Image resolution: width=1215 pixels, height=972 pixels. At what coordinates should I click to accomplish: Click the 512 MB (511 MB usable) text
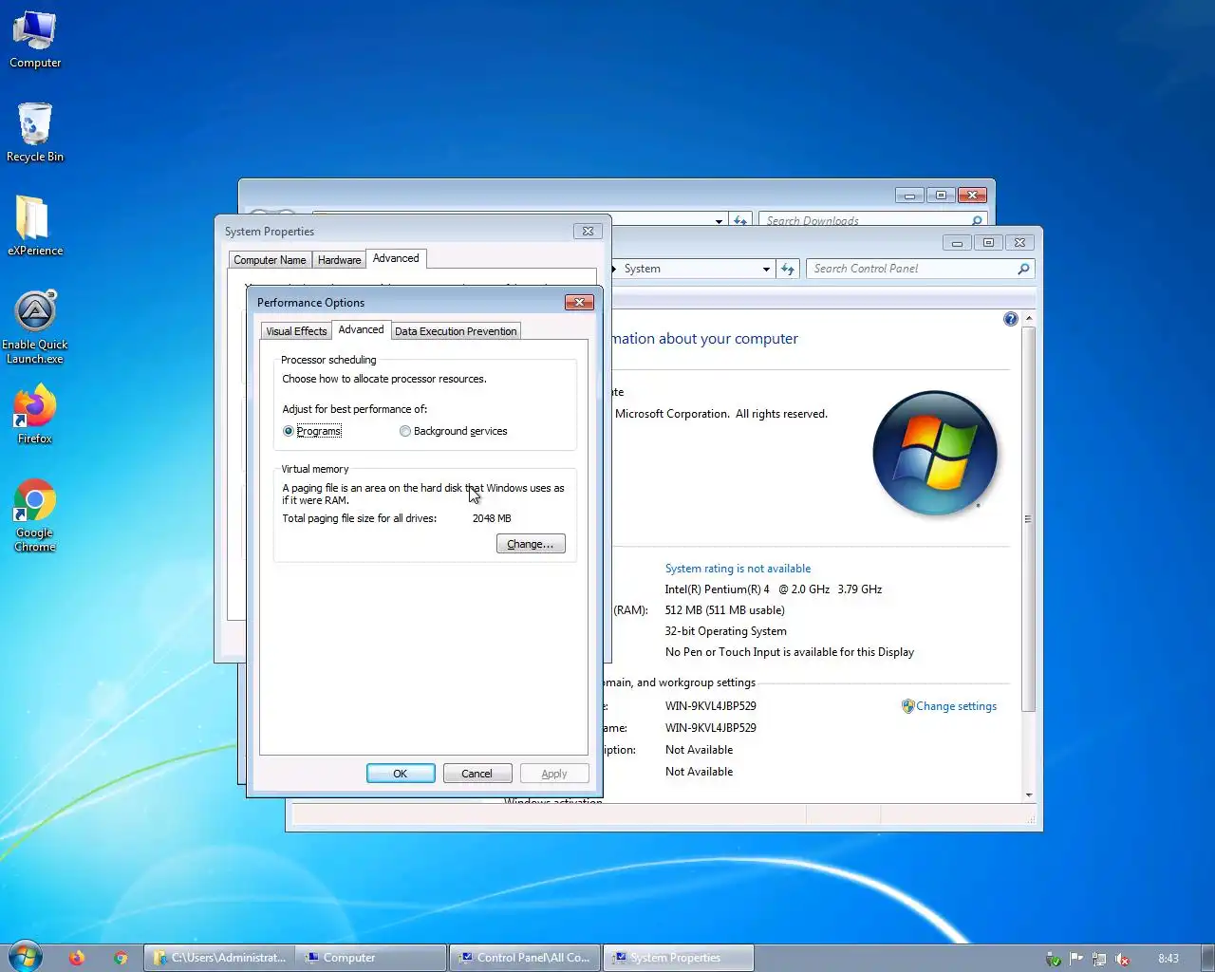(x=724, y=610)
